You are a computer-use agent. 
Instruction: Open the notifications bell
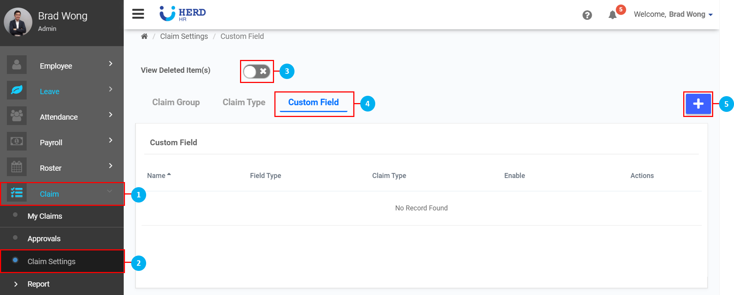613,15
